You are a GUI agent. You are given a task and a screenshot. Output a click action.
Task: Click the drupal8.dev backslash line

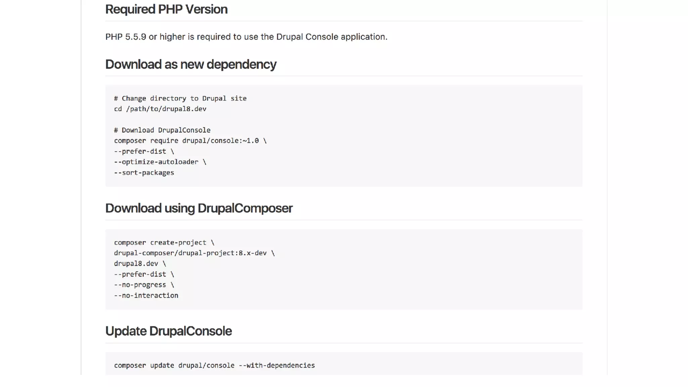tap(140, 264)
